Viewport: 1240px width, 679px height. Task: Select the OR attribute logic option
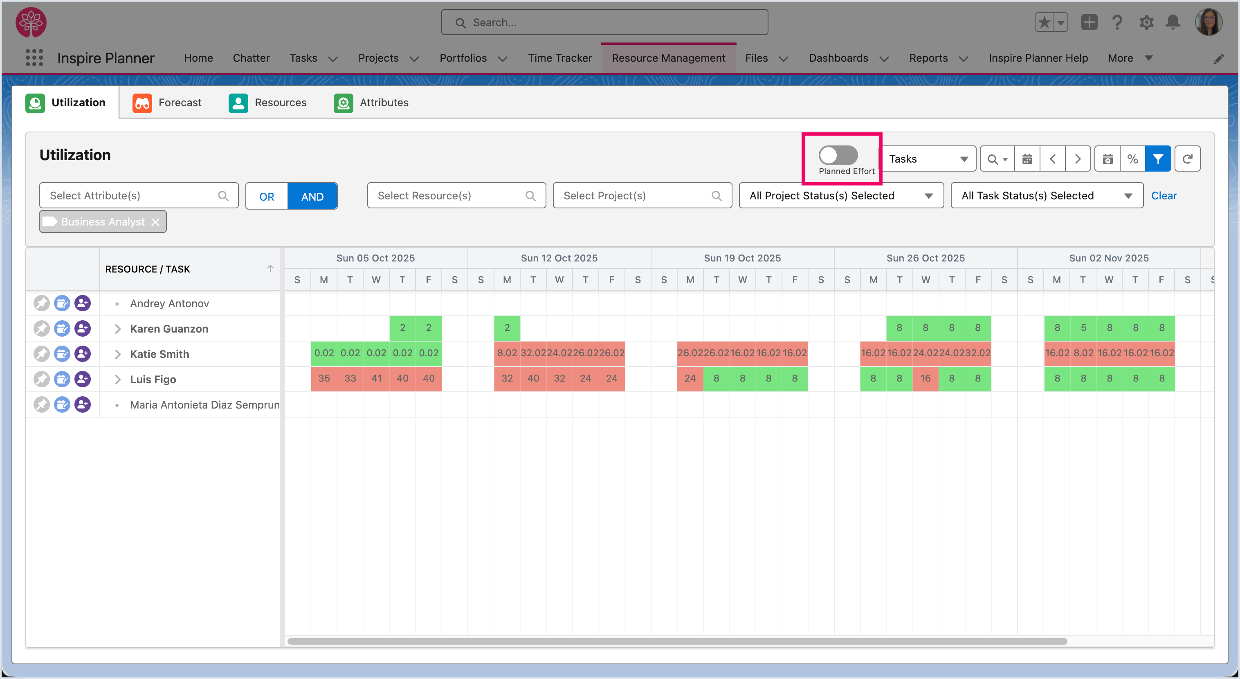tap(267, 196)
